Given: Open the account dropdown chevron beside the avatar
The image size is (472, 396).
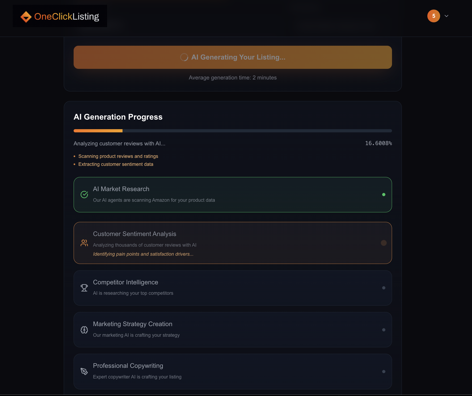Looking at the screenshot, I should (446, 16).
